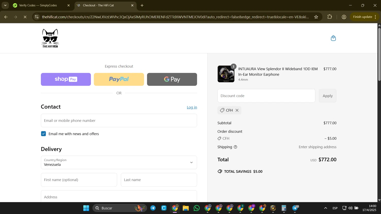Open the tab search dropdown arrow
Screen dimensions: 381x214
[x=5, y=5]
